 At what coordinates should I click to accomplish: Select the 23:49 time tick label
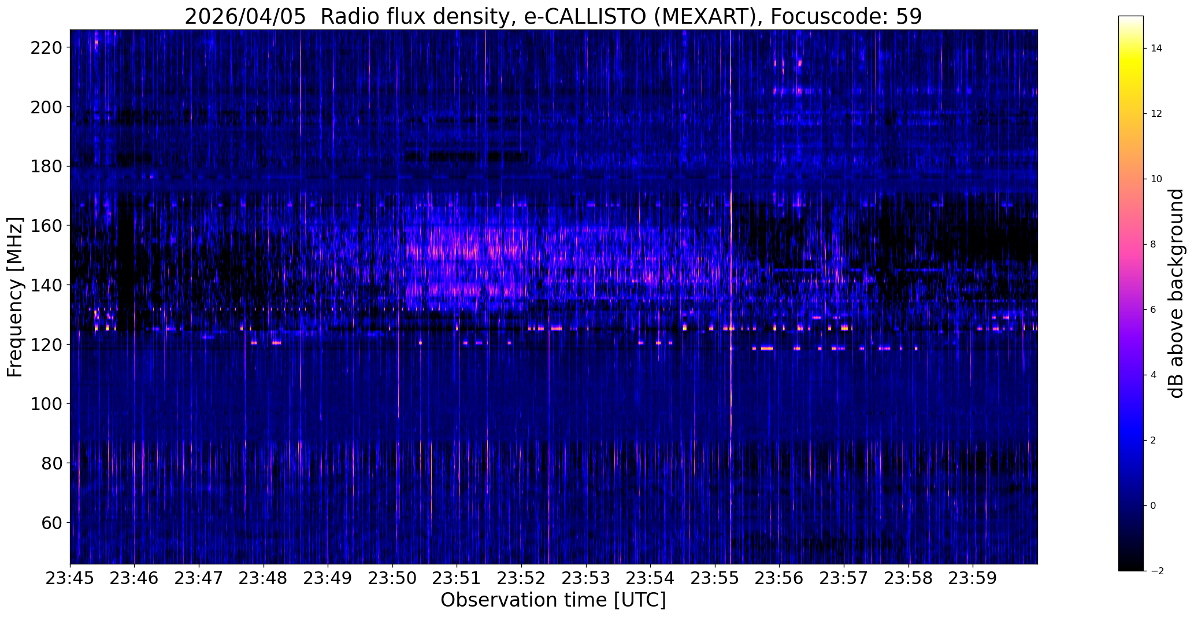click(x=328, y=578)
